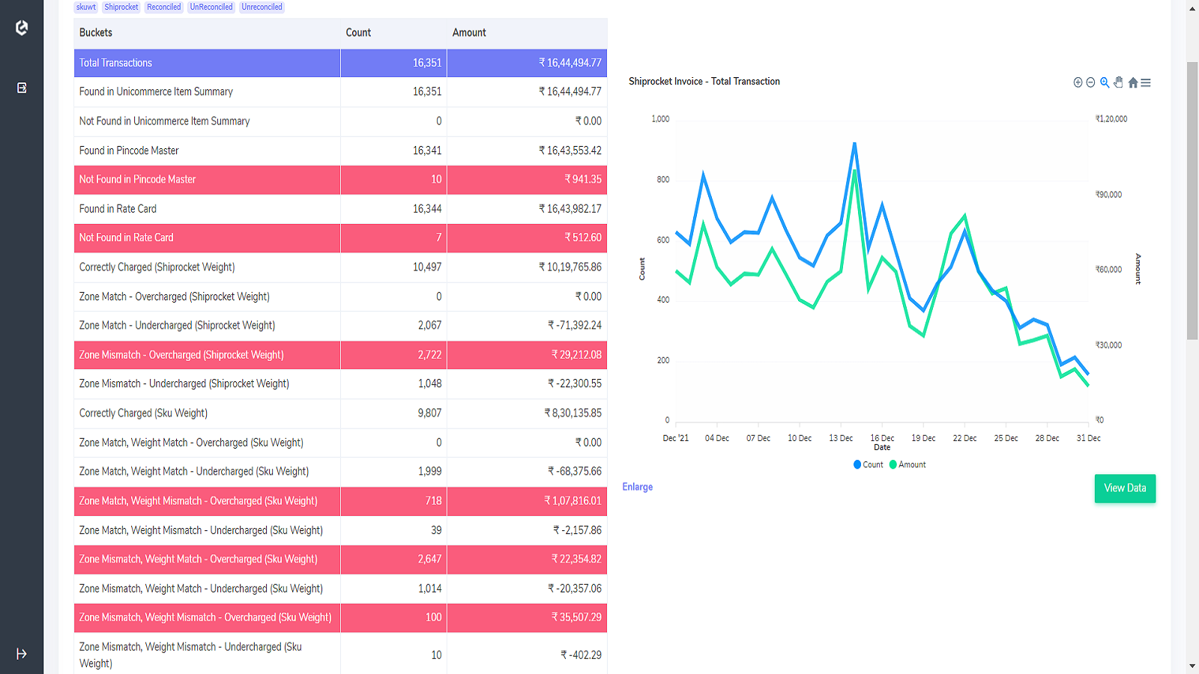Viewport: 1199px width, 674px height.
Task: Select the UnReconciled tag
Action: tap(211, 7)
